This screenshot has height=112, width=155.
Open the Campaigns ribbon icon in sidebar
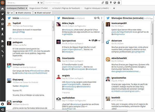[x=3, y=29]
